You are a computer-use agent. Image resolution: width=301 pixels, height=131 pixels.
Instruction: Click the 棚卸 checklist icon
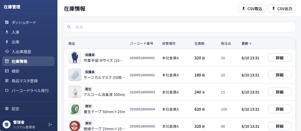pyautogui.click(x=7, y=71)
